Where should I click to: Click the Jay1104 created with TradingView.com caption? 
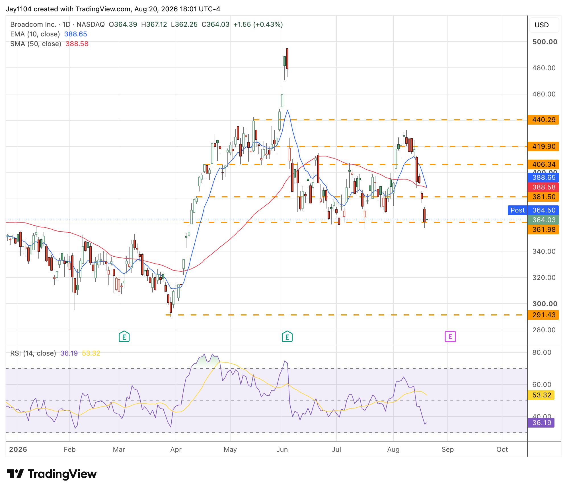[113, 9]
